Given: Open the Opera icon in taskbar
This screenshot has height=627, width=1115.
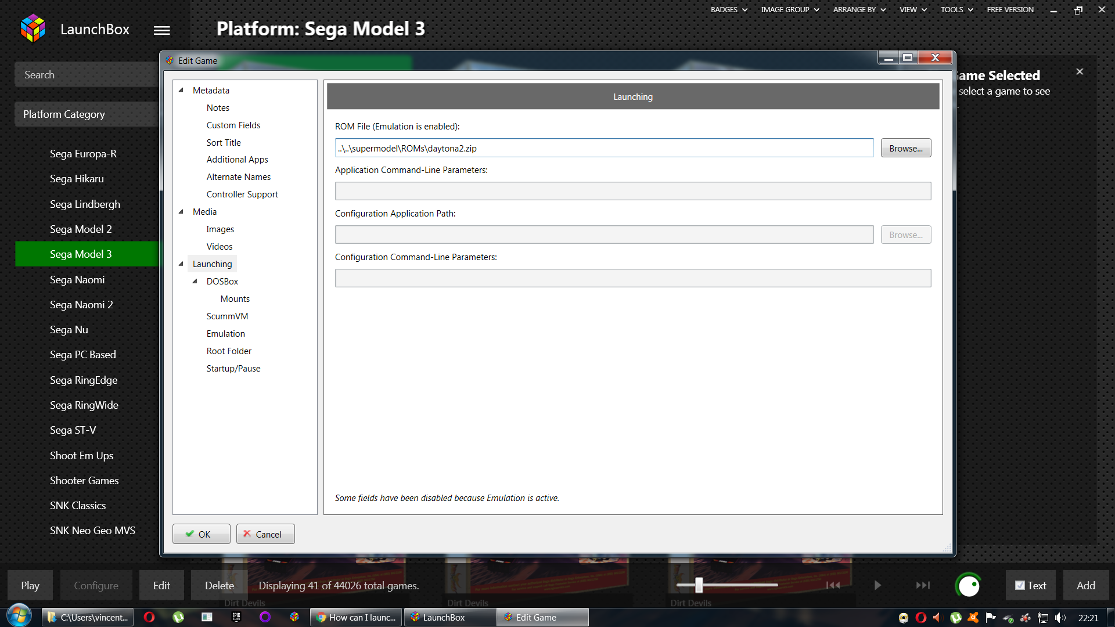Looking at the screenshot, I should 149,617.
